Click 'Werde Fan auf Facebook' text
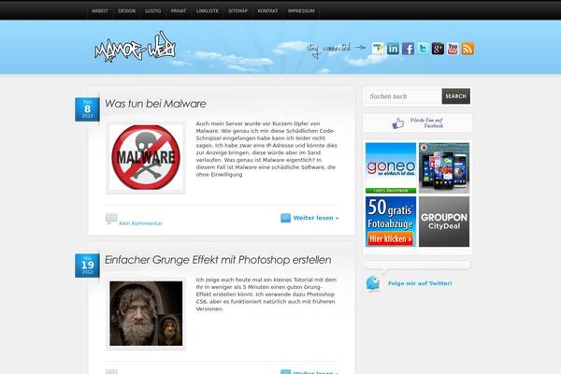This screenshot has height=374, width=561. [x=426, y=122]
